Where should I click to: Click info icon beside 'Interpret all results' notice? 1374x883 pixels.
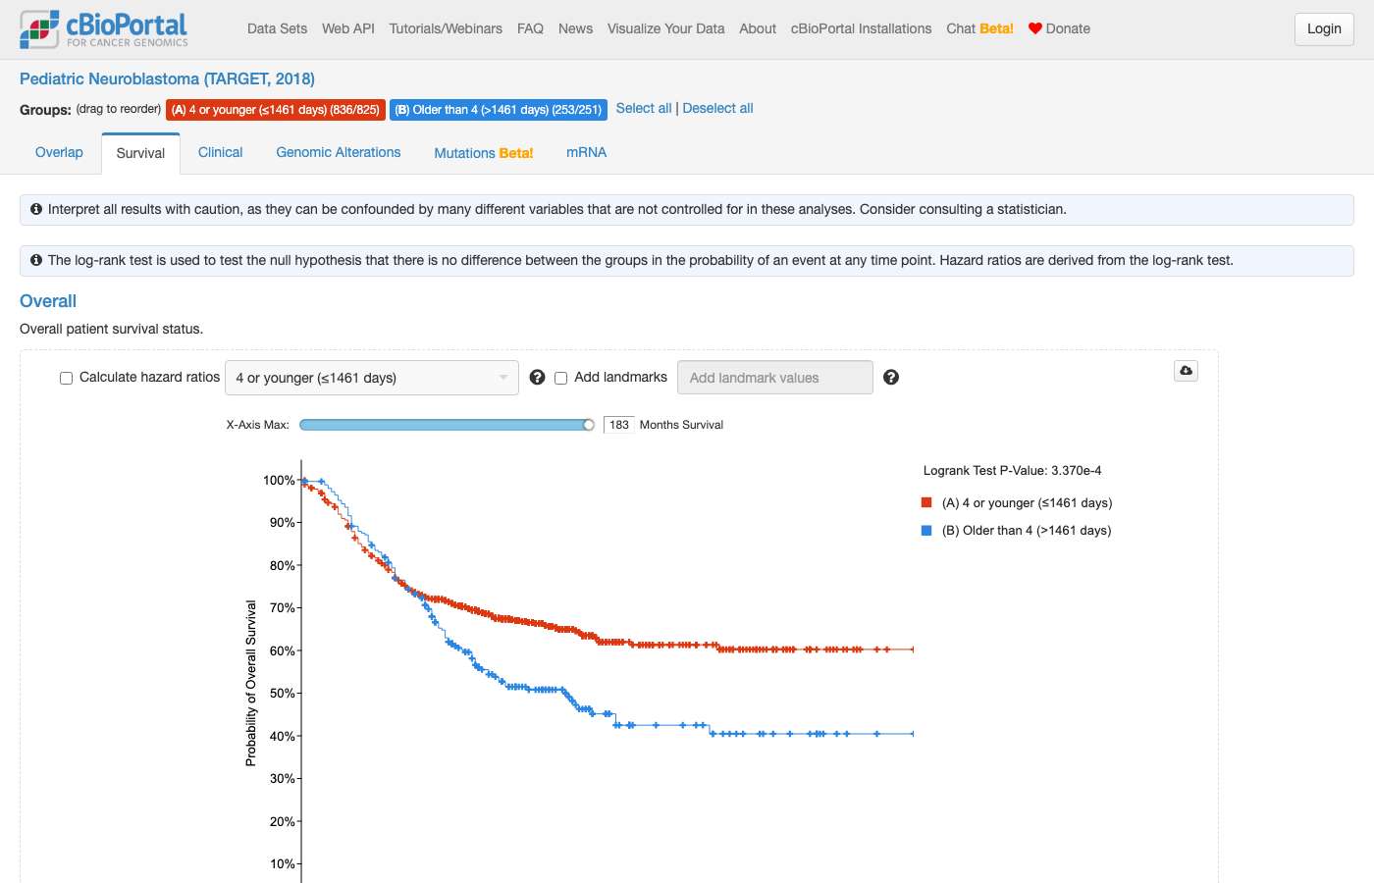click(x=36, y=209)
